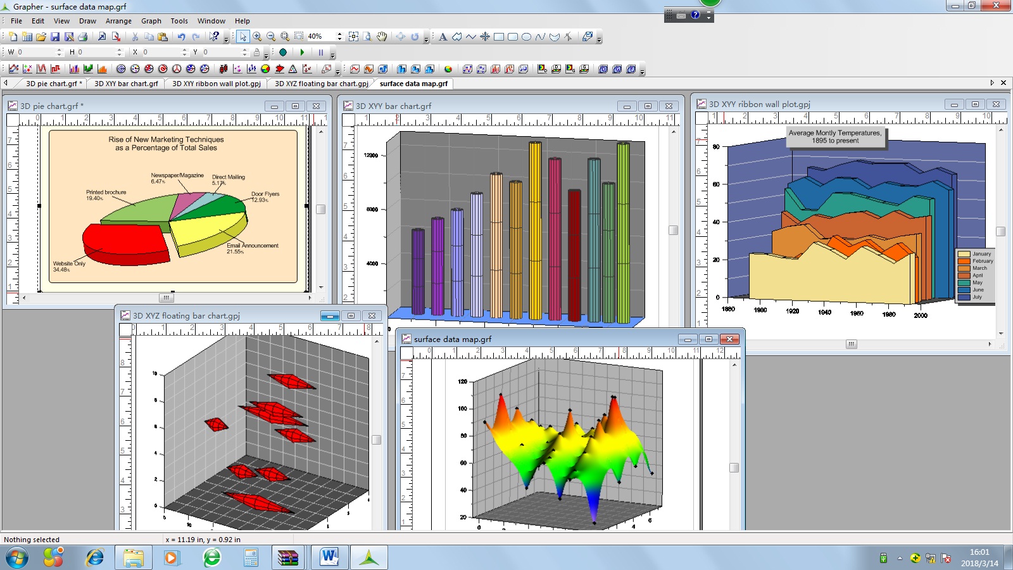Choose the Rectangle drawing tool
This screenshot has width=1013, height=570.
click(499, 37)
